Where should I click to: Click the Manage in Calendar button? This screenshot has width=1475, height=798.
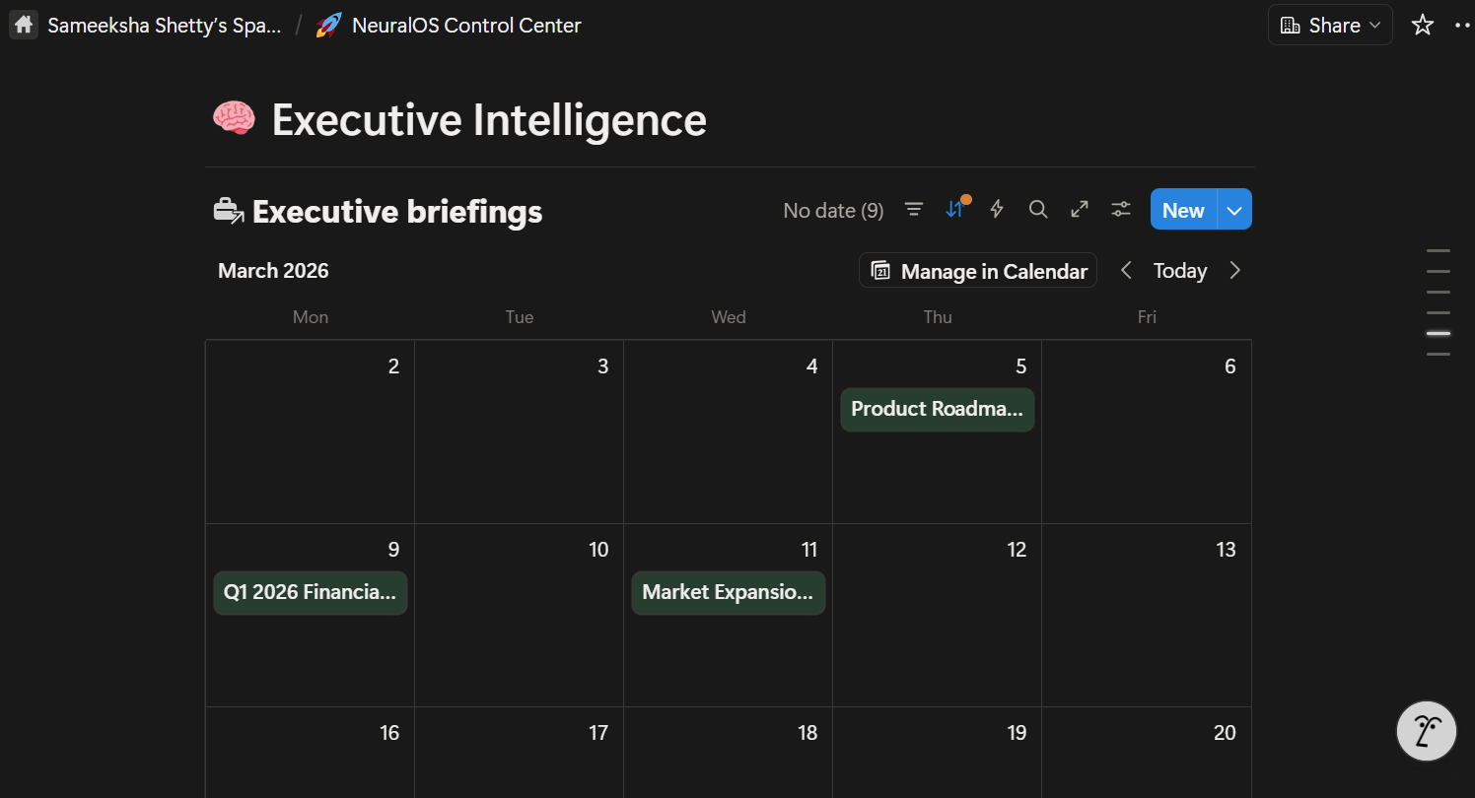coord(978,271)
